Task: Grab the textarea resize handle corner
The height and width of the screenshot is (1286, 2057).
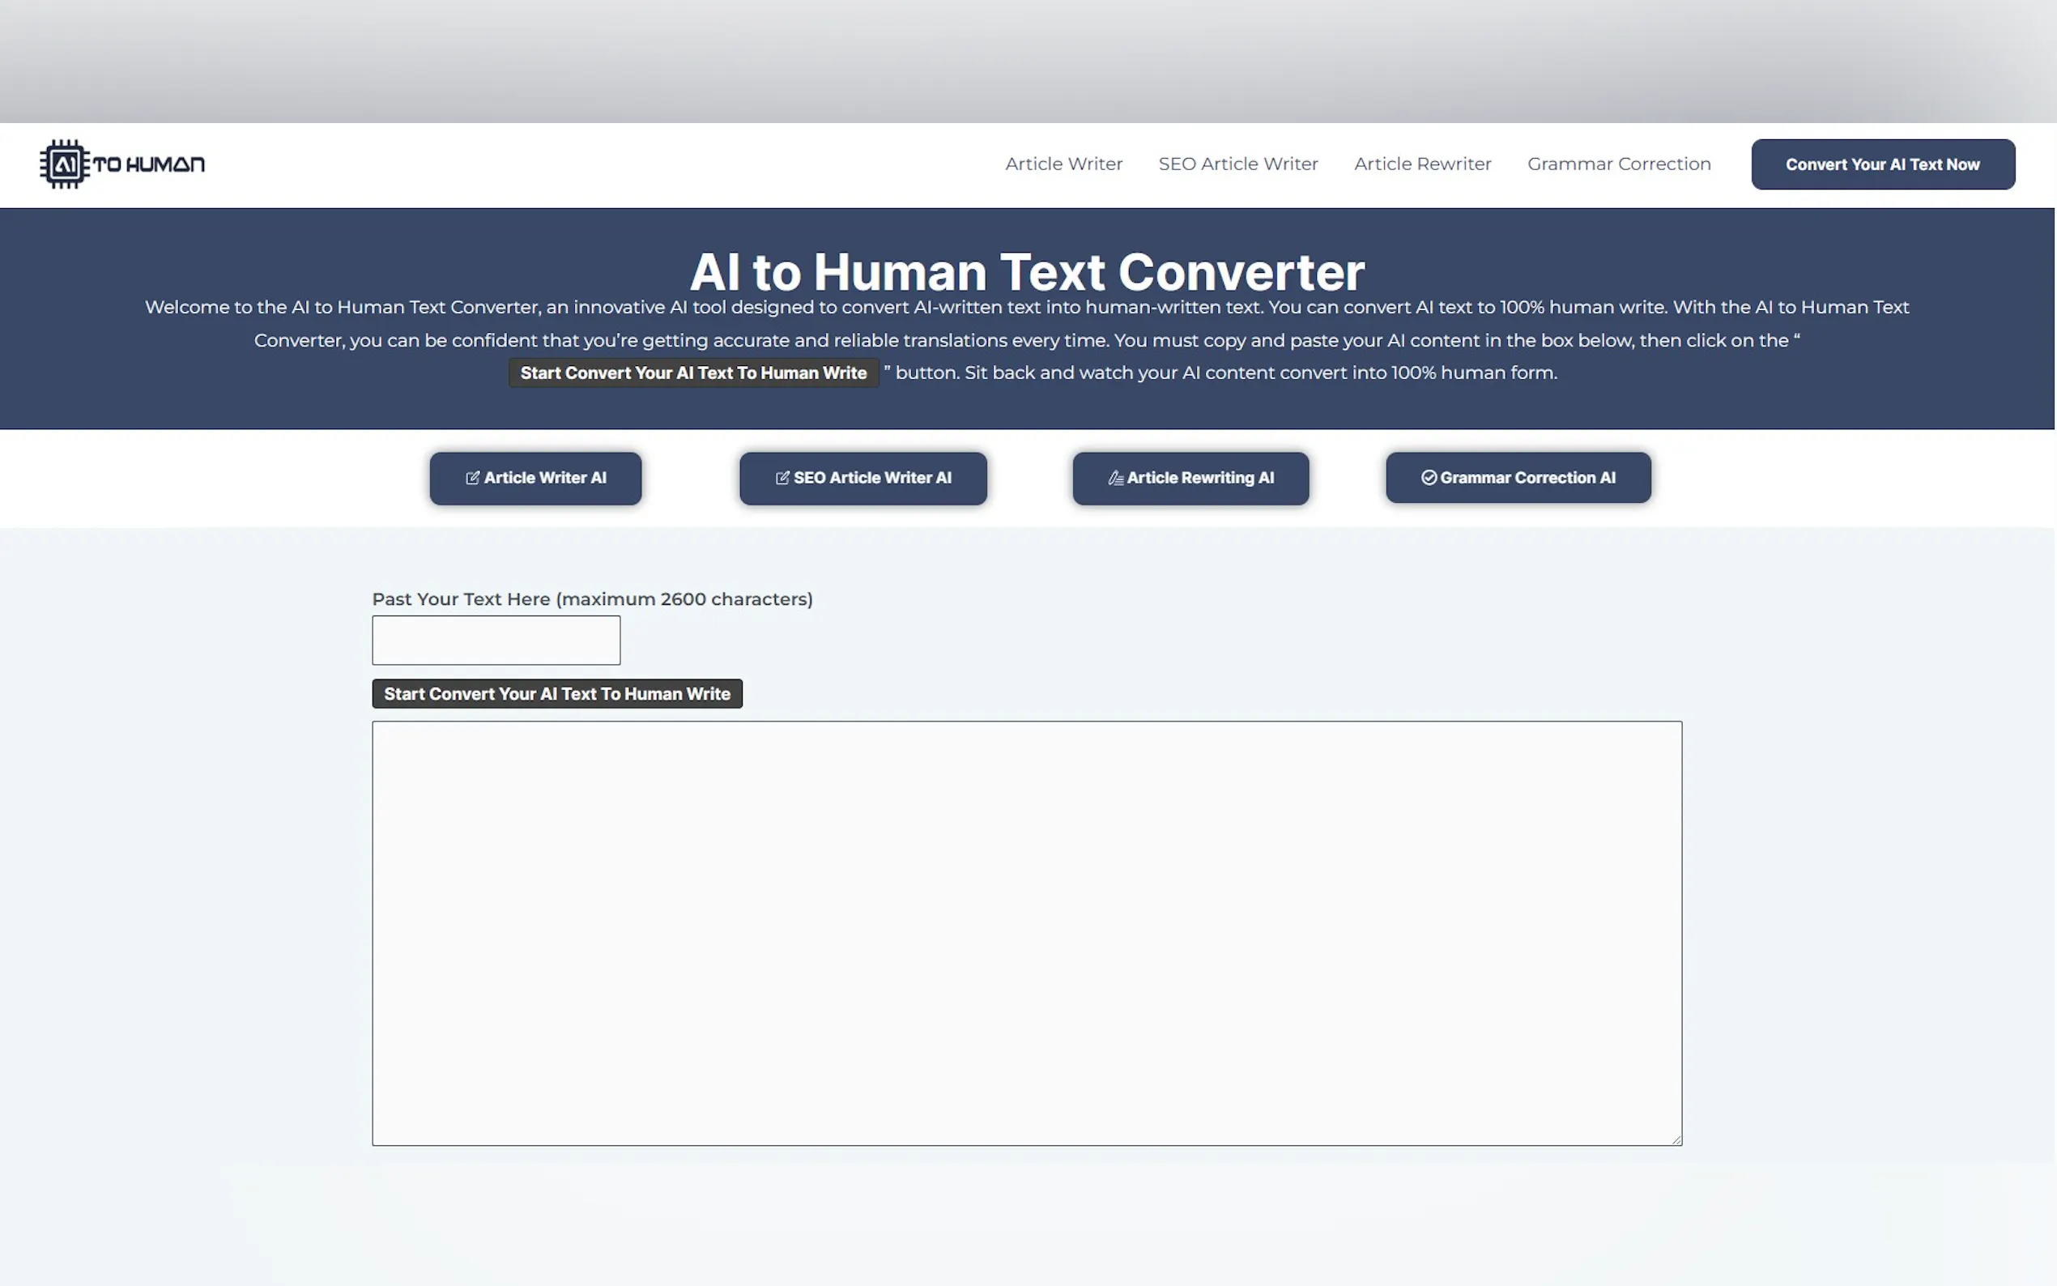Action: coord(1676,1139)
